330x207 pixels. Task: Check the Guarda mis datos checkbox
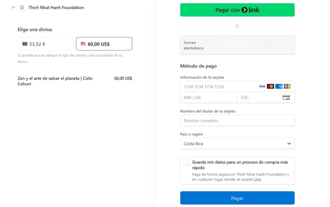point(186,162)
